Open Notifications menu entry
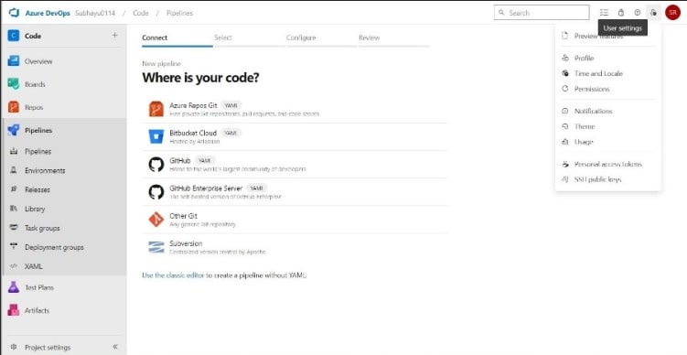Viewport: 687px width, 355px height. pyautogui.click(x=607, y=111)
